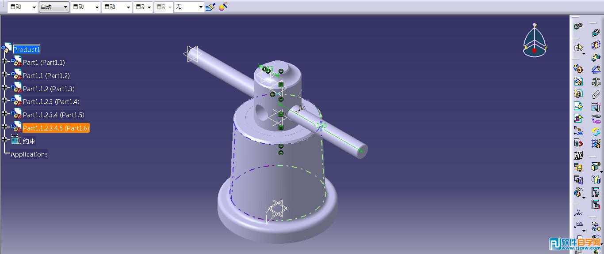Click the Painter brush icon in top toolbar
Viewport: 604px width, 254px height.
[210, 7]
